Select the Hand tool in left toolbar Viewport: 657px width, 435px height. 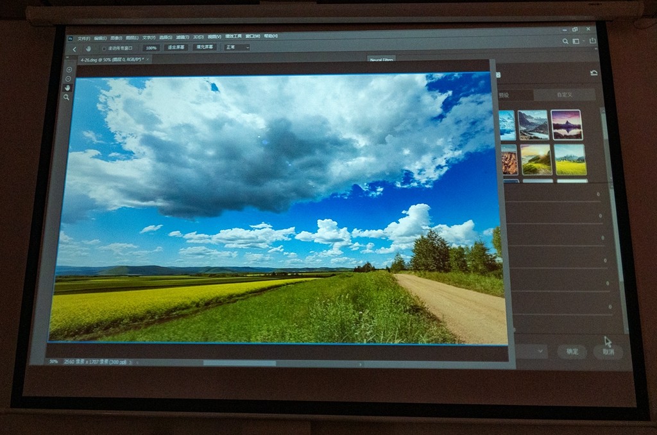pos(68,87)
